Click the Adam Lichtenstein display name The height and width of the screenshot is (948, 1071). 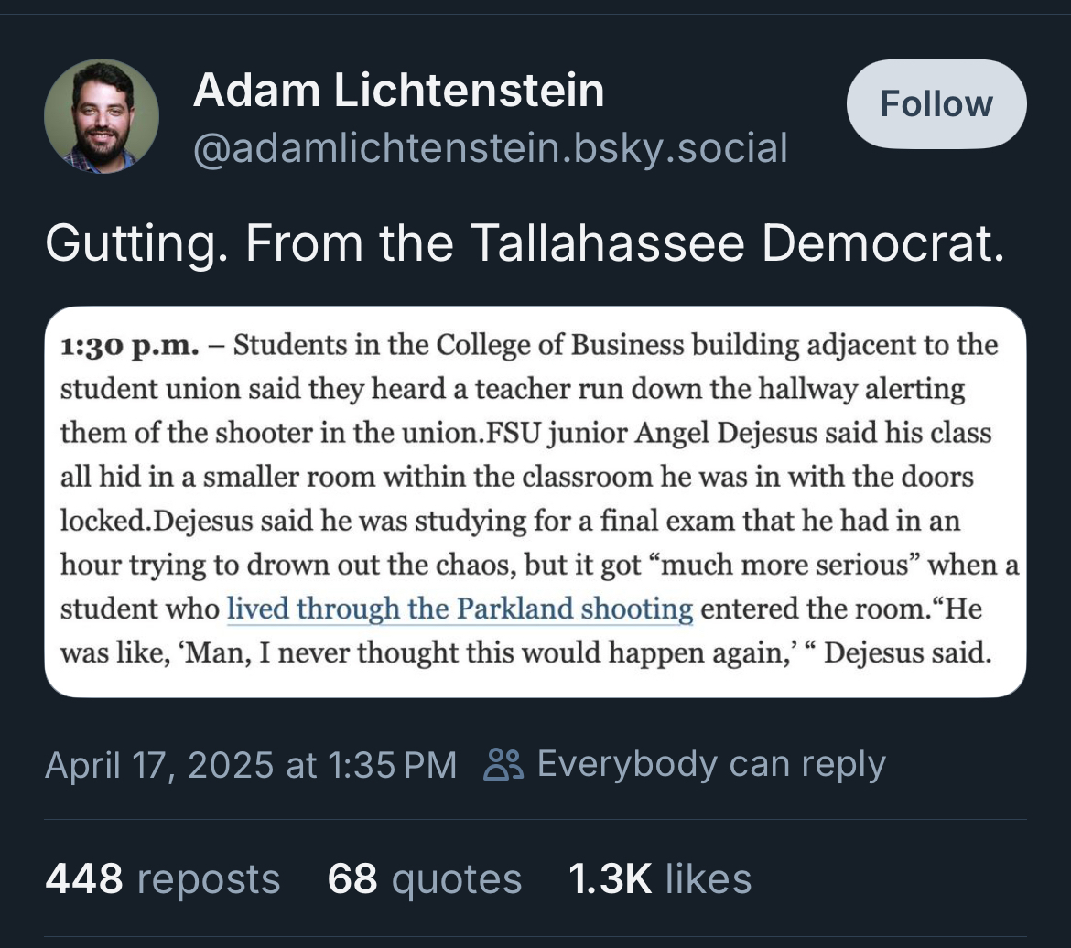398,91
